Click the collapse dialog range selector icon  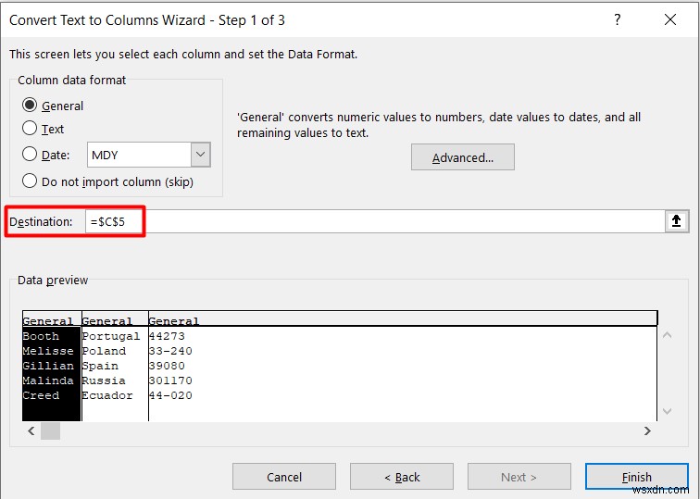(x=676, y=221)
